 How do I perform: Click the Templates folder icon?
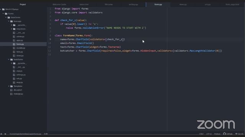tap(11, 86)
